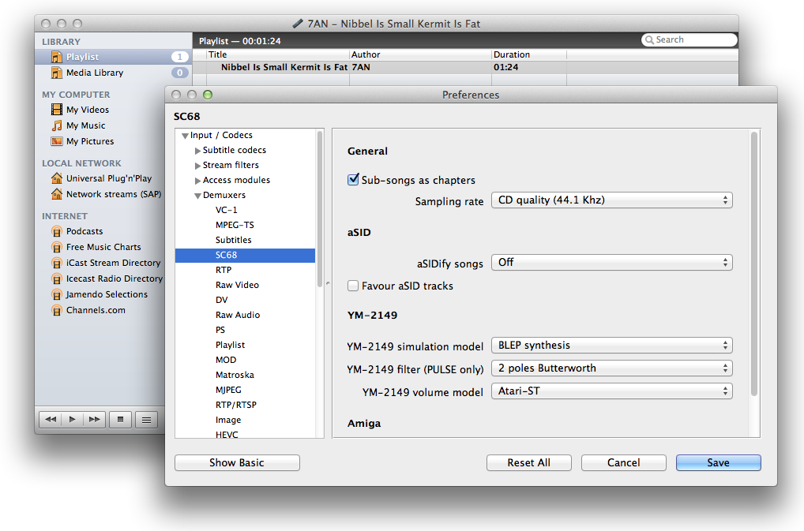Screen dimensions: 804x531
Task: Click the My Music note icon
Action: [x=57, y=125]
